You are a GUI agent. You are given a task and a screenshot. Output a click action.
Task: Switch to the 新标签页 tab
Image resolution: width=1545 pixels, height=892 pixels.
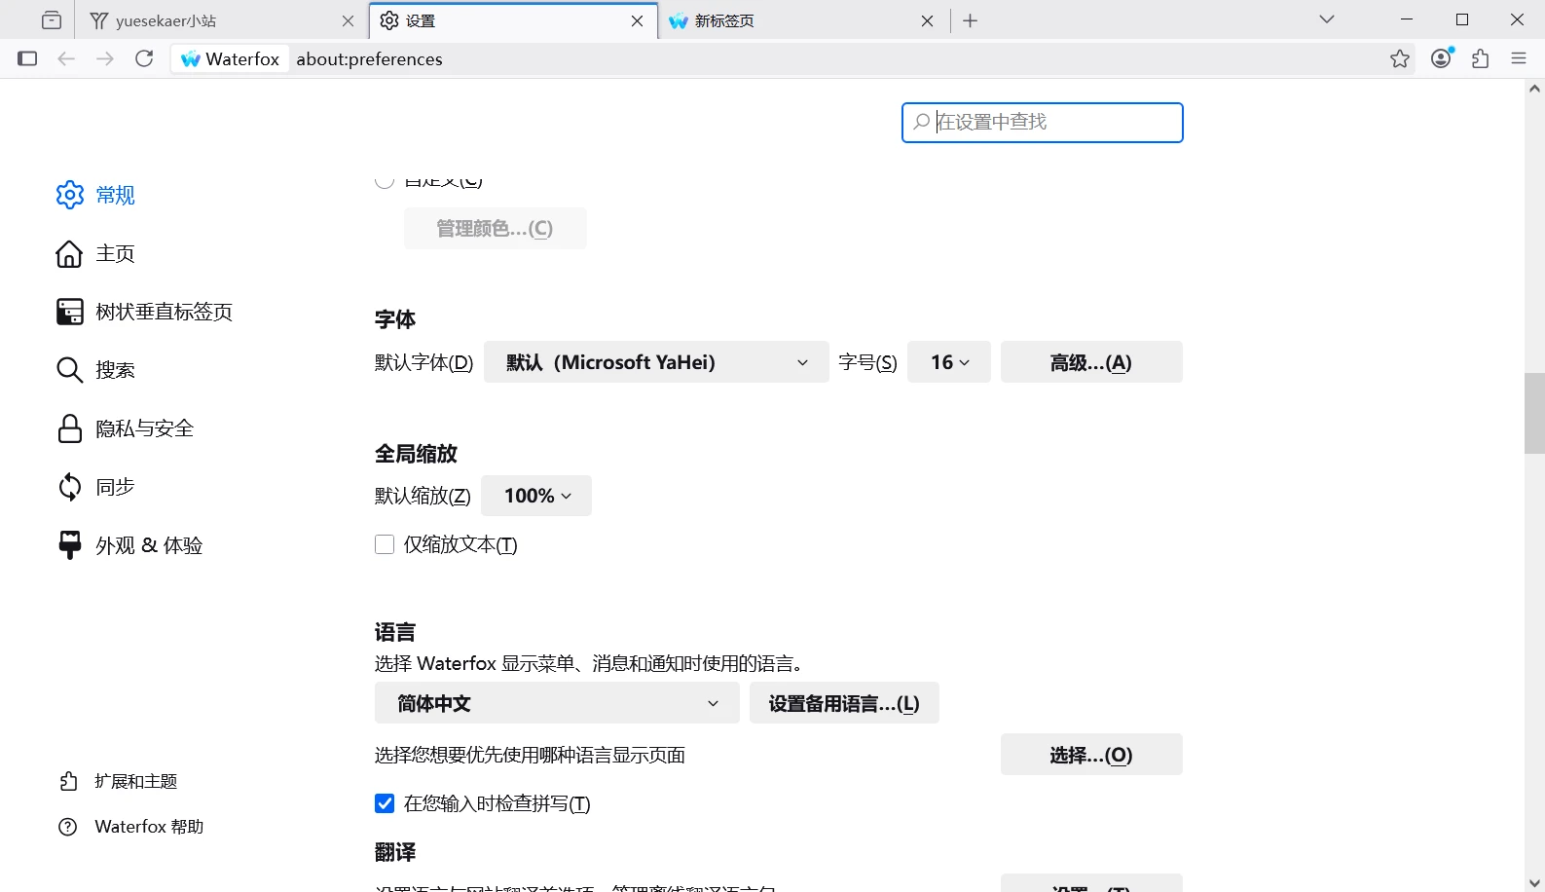(803, 20)
